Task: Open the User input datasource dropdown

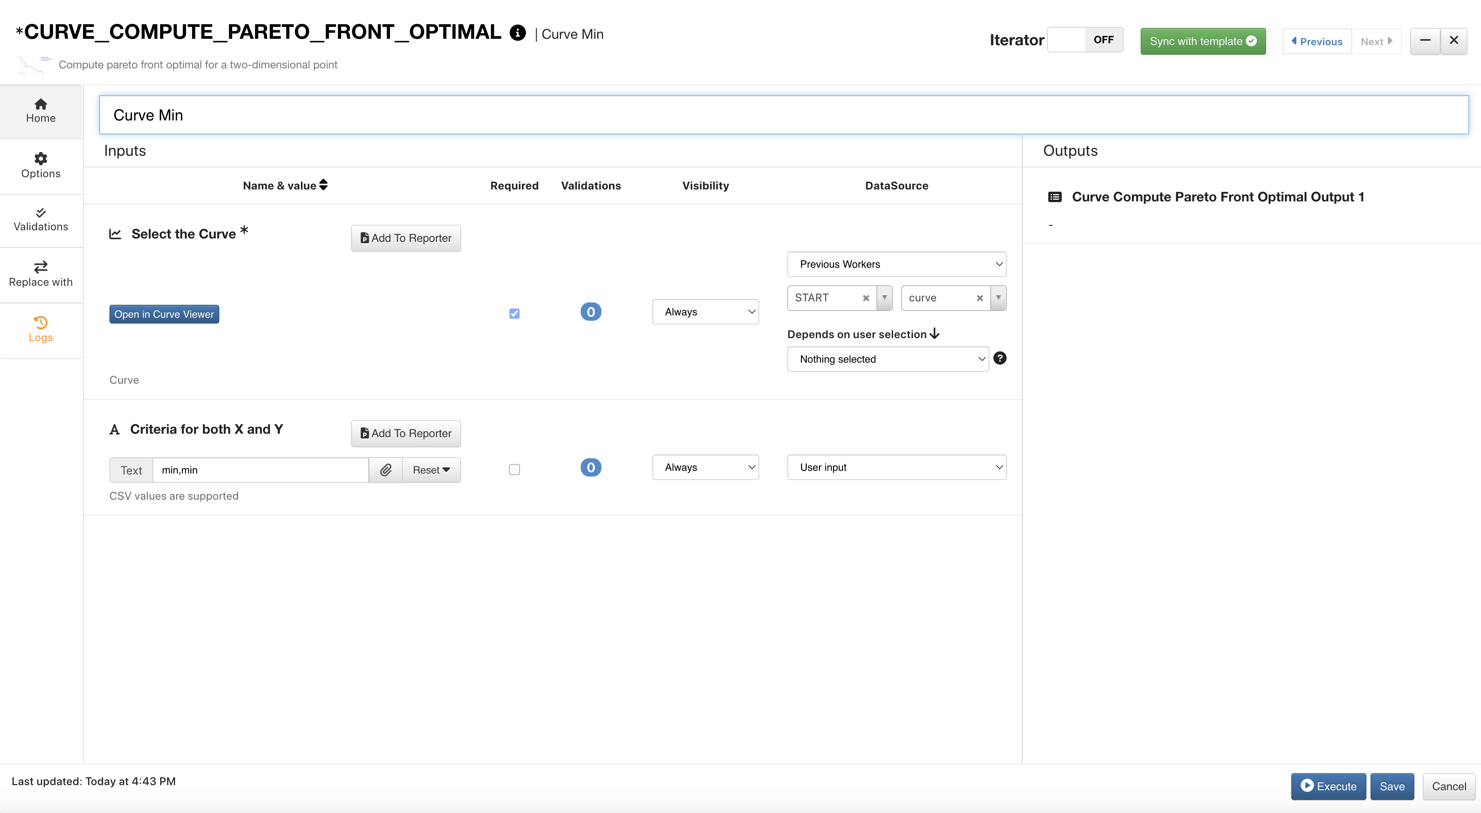Action: (x=896, y=467)
